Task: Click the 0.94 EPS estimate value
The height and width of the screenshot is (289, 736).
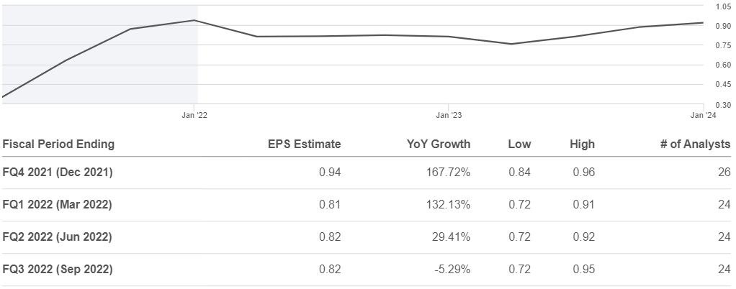Action: 330,173
